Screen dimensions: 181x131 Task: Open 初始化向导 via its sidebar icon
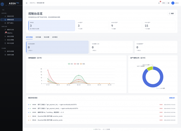click(5, 16)
